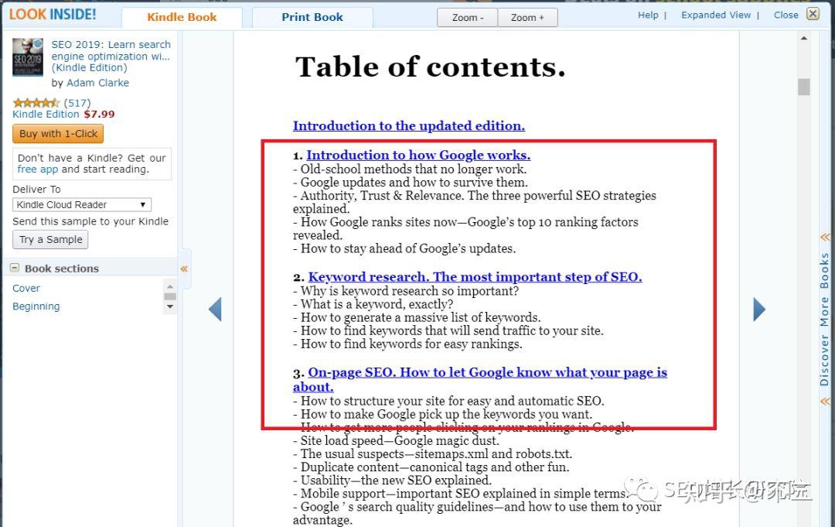835x527 pixels.
Task: Click the Close text link
Action: [786, 15]
